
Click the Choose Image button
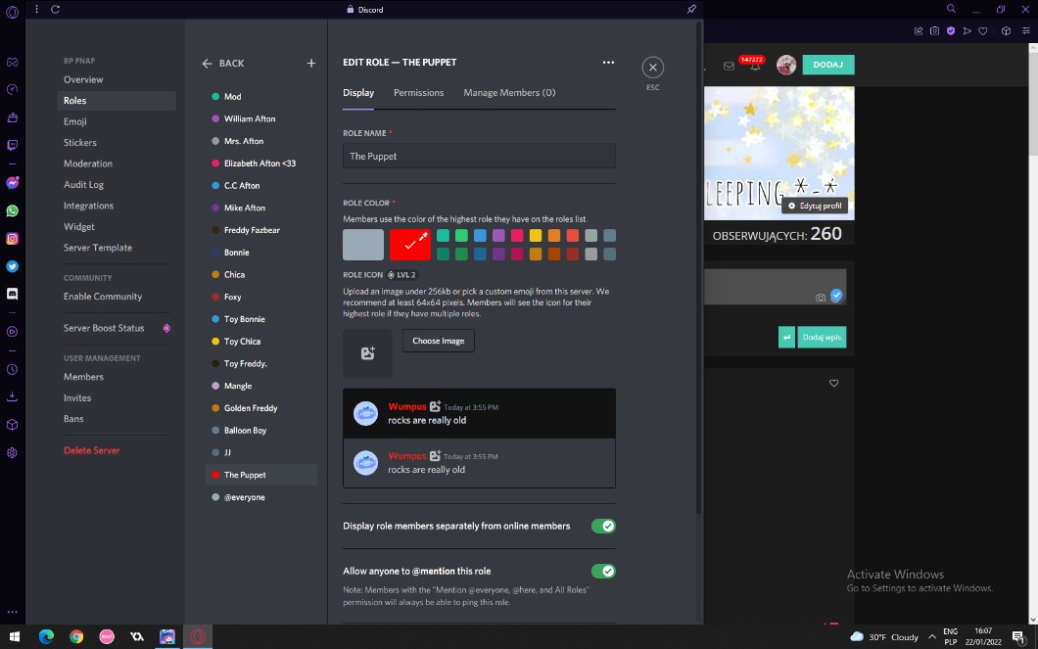pyautogui.click(x=438, y=341)
